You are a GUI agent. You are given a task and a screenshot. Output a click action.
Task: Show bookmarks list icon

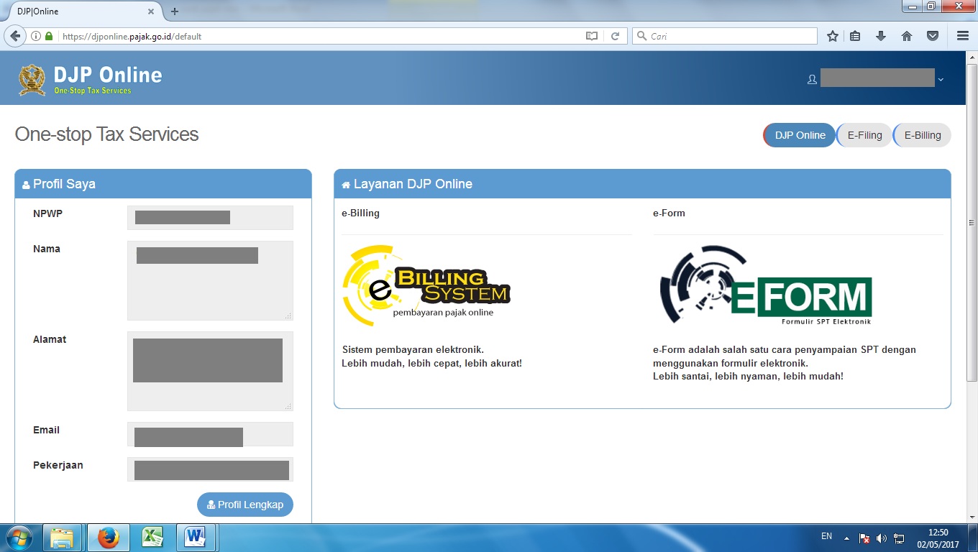pos(855,36)
